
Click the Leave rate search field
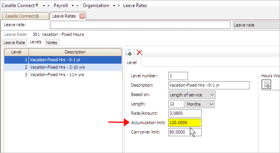[x=140, y=25]
